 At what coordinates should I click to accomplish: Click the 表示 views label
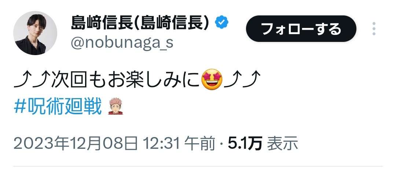click(x=282, y=143)
